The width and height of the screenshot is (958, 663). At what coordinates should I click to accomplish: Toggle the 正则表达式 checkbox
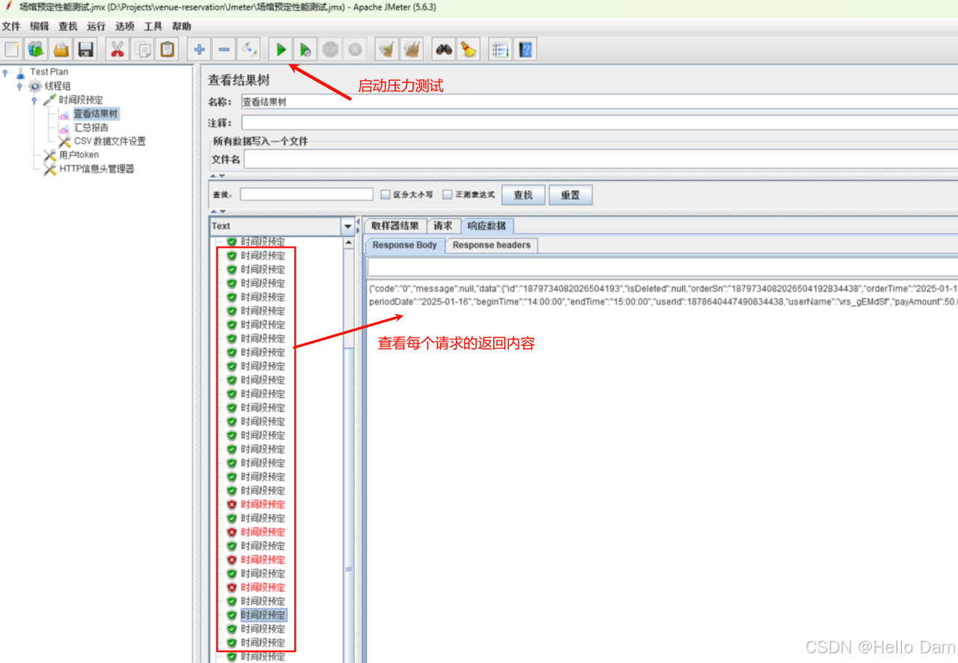pos(448,195)
